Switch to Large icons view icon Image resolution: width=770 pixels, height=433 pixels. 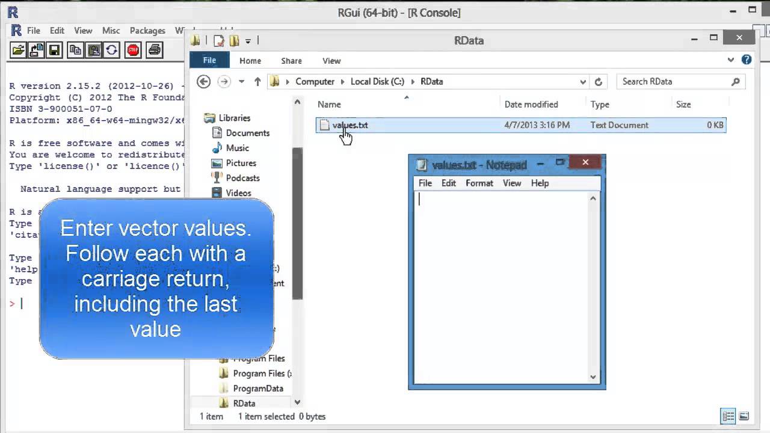(x=744, y=416)
